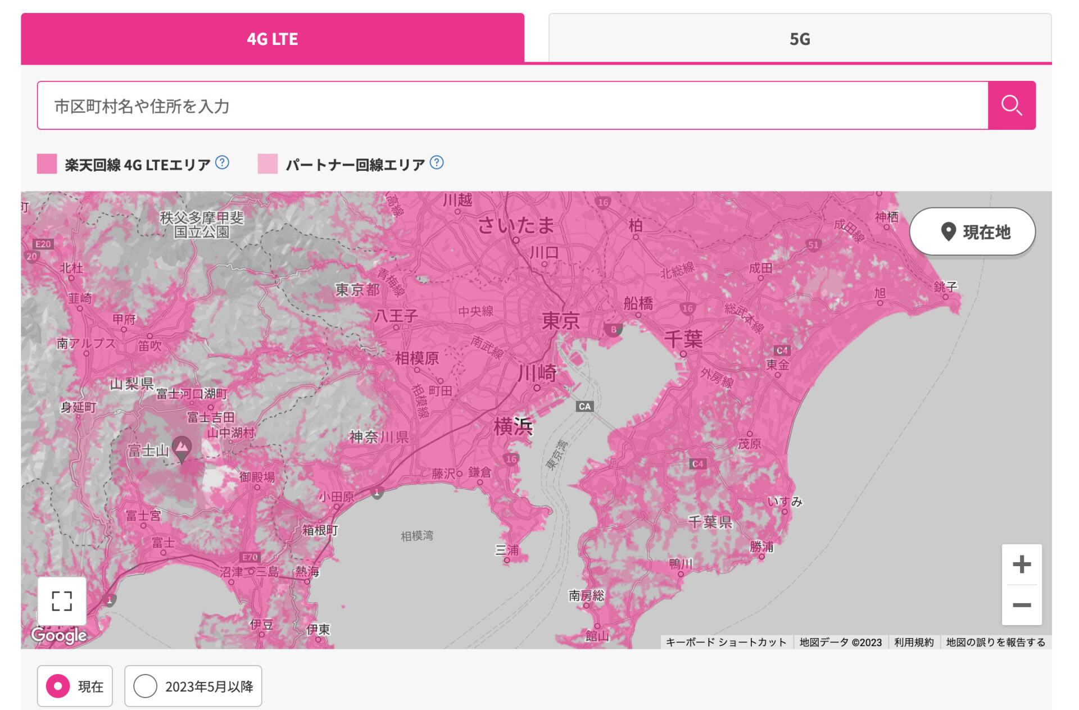Click the Google logo on map
This screenshot has height=710, width=1079.
[x=59, y=635]
